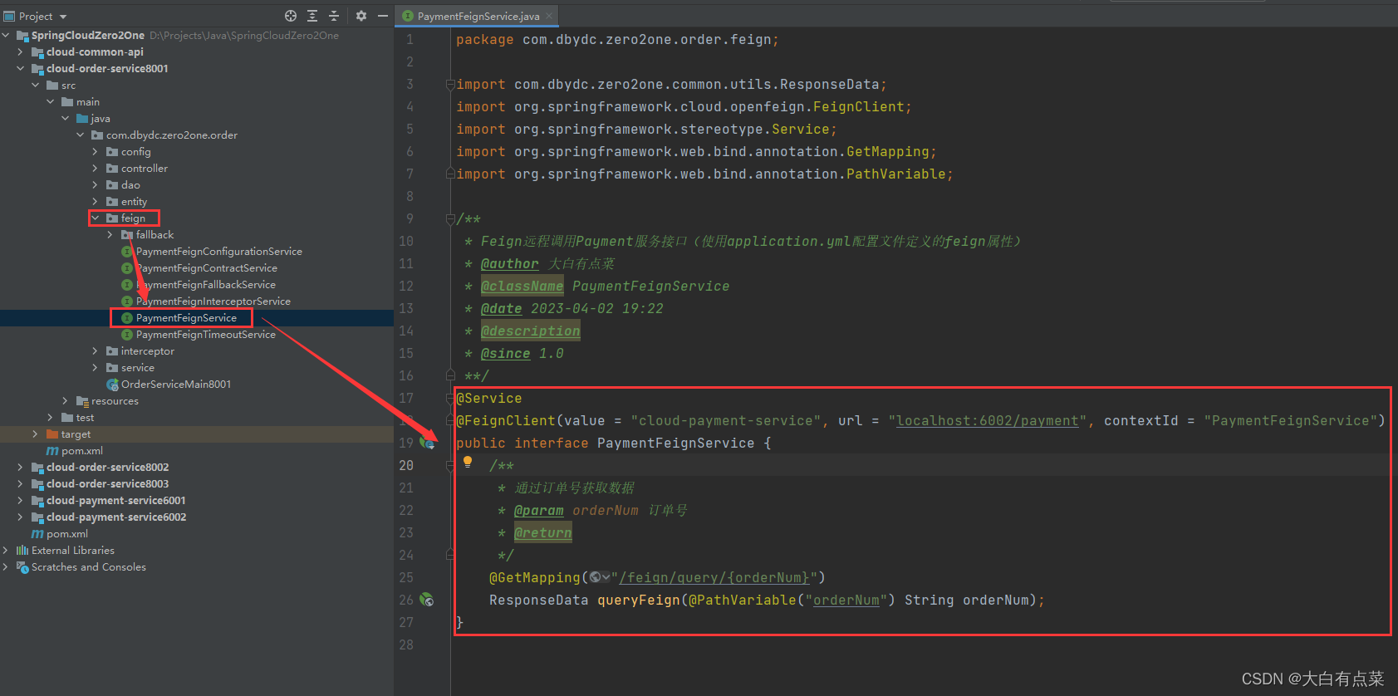Expand the entity package

pos(96,202)
